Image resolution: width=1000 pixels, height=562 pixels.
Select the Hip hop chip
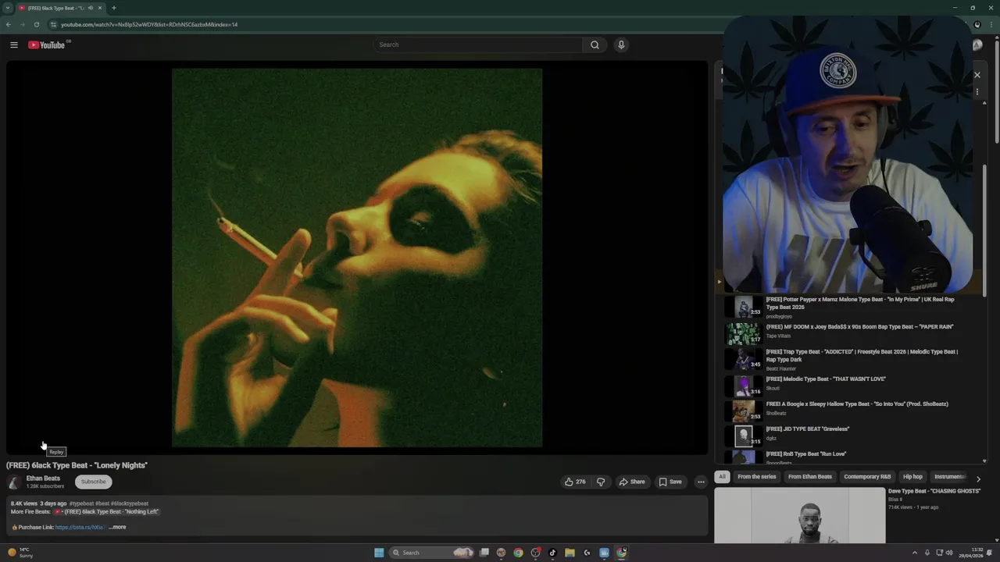(x=912, y=476)
